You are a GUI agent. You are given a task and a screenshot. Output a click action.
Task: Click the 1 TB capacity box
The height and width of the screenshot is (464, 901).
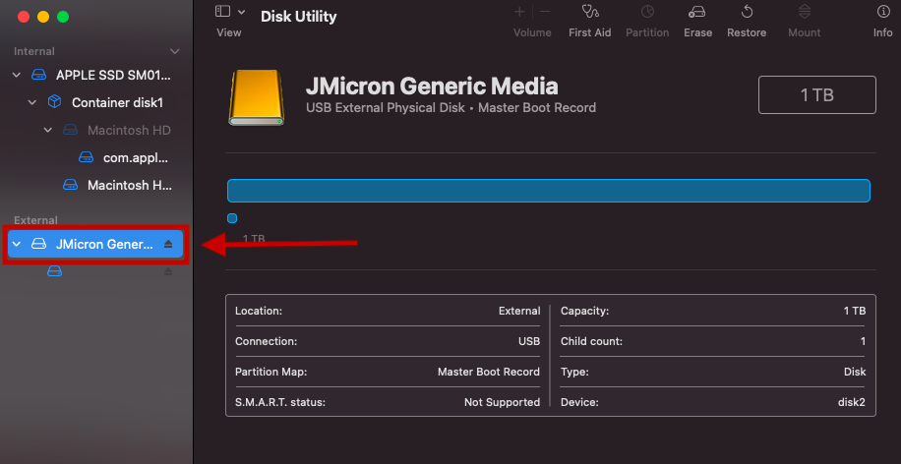pos(817,94)
